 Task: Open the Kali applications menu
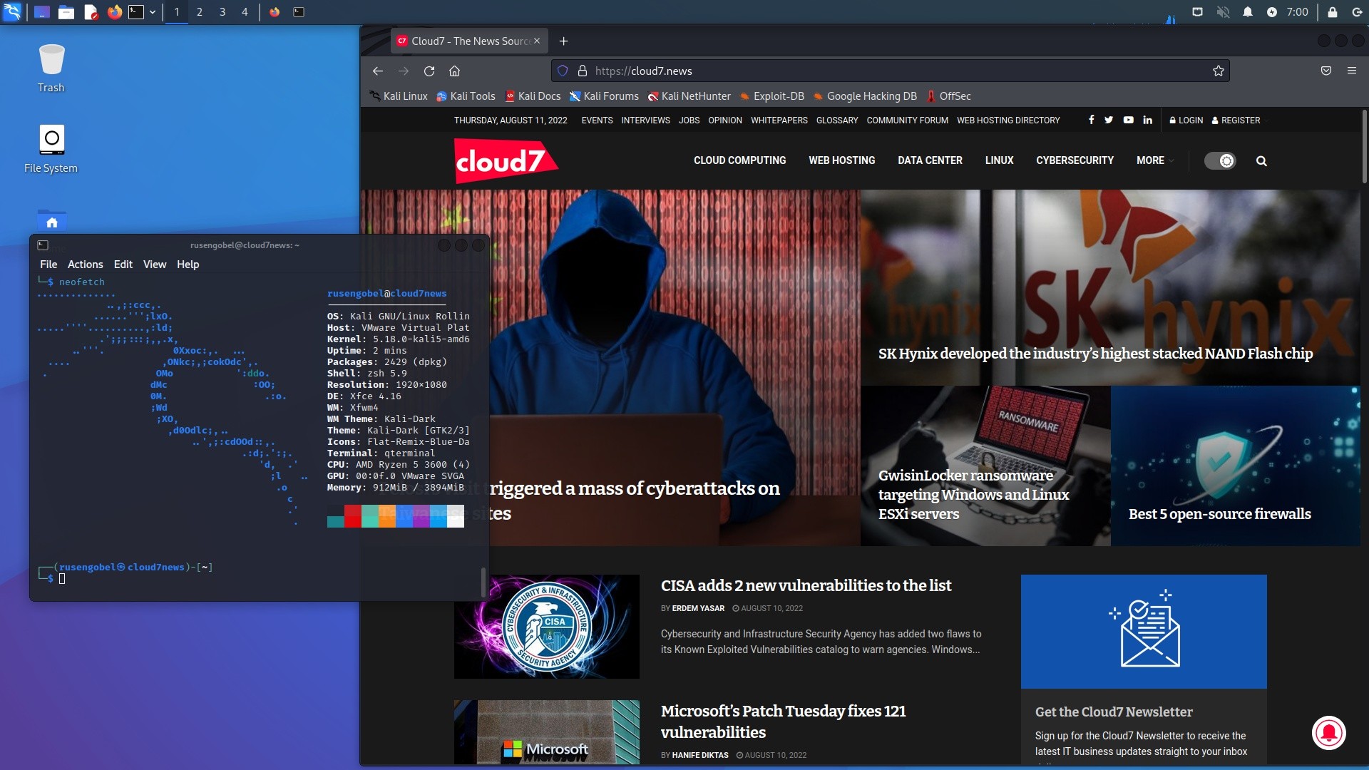click(12, 12)
